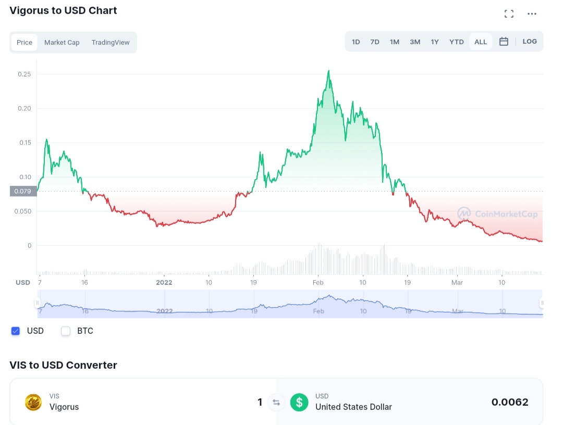This screenshot has width=563, height=425.
Task: Click the 0.050 y-axis label
Action: click(23, 211)
